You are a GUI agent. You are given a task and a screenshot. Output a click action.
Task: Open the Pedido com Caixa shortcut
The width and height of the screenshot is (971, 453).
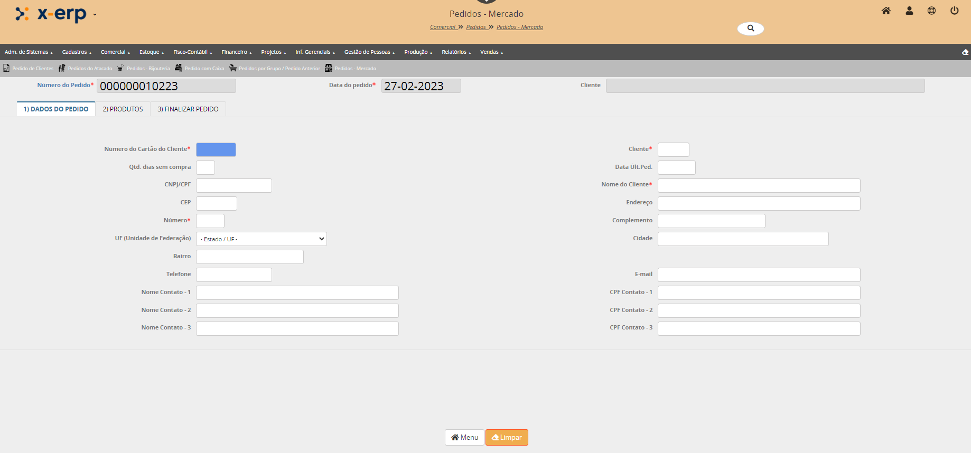[x=200, y=69]
